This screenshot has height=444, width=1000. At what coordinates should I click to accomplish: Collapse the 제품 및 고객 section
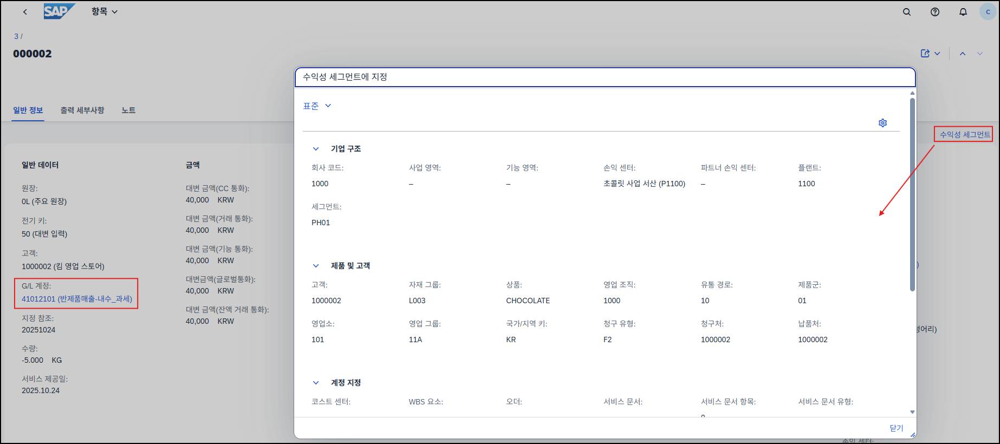(x=316, y=266)
